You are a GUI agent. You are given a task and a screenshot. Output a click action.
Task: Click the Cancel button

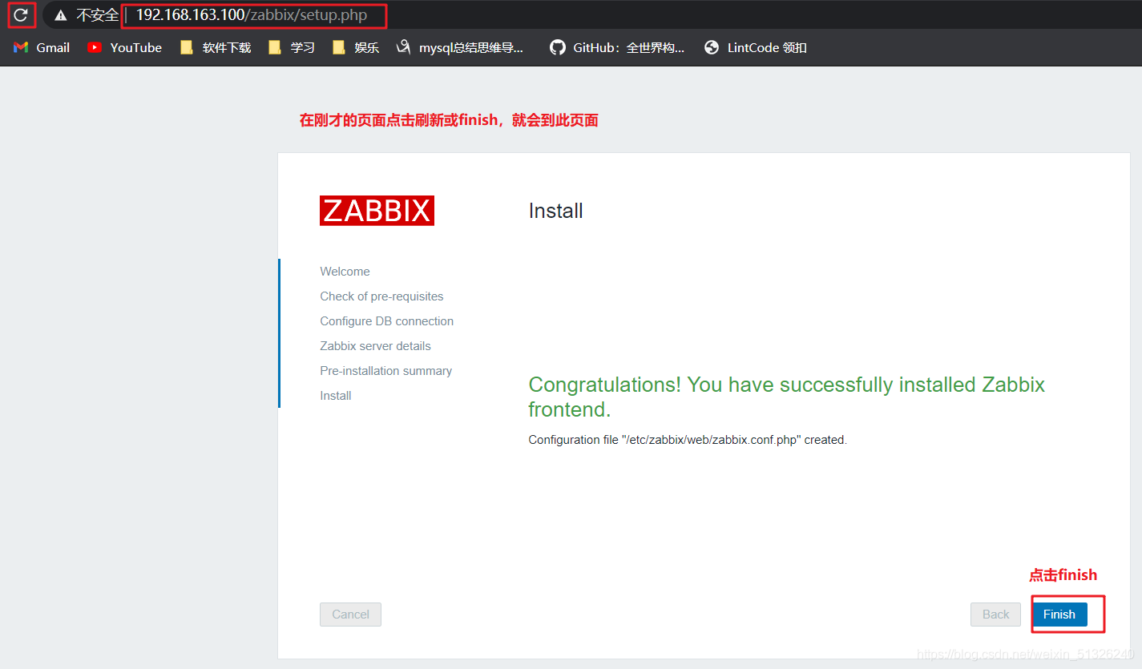[x=350, y=615]
